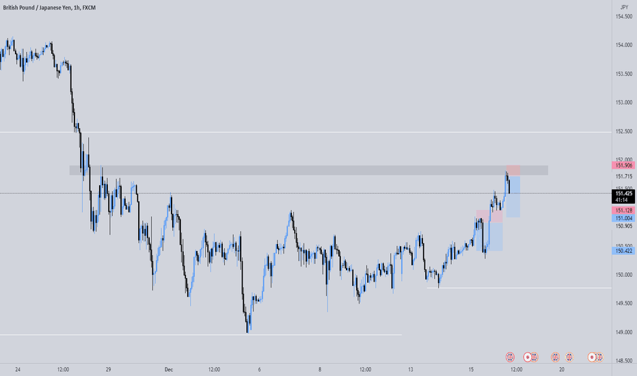Viewport: 637px width, 376px height.
Task: Click the rightmost UK flag event icon
Action: coord(599,358)
